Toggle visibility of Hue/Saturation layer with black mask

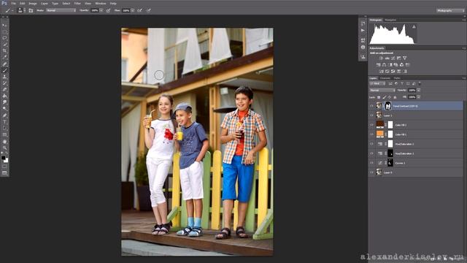tap(371, 153)
